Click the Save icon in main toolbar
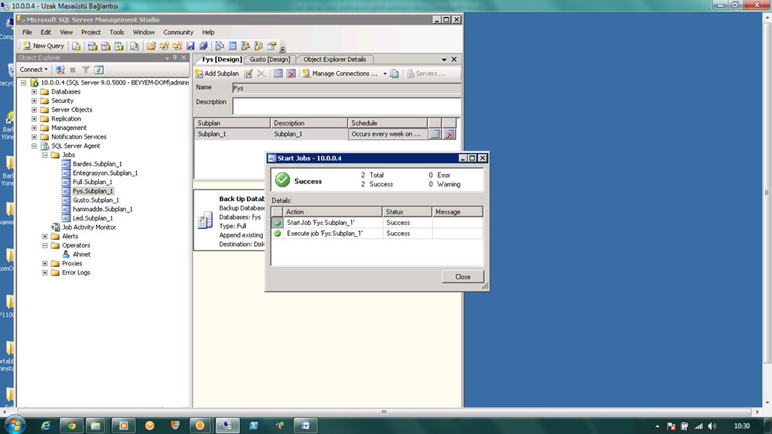Viewport: 772px width, 434px height. coord(190,46)
